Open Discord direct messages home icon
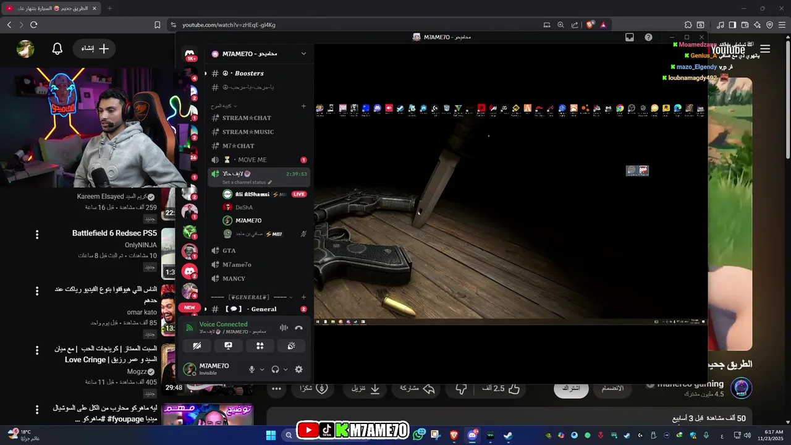The width and height of the screenshot is (791, 445). [190, 54]
